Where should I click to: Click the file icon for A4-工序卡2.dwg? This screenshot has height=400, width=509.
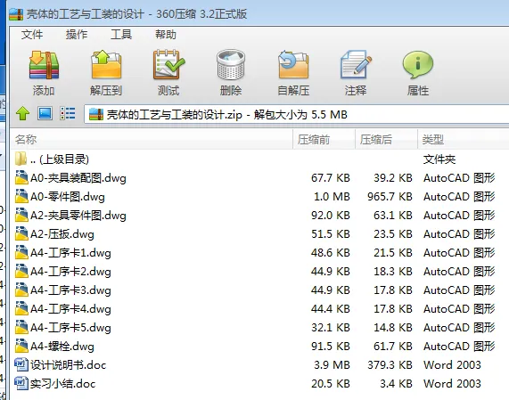[21, 271]
